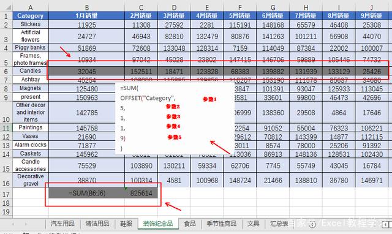Click Candle accessories June value 7745

point(273,165)
